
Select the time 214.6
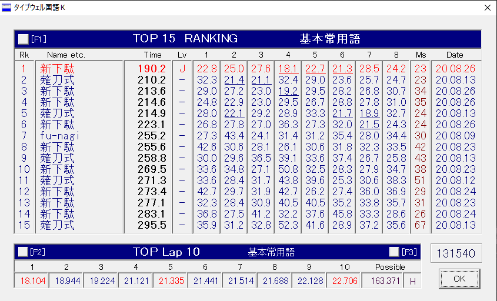[152, 102]
